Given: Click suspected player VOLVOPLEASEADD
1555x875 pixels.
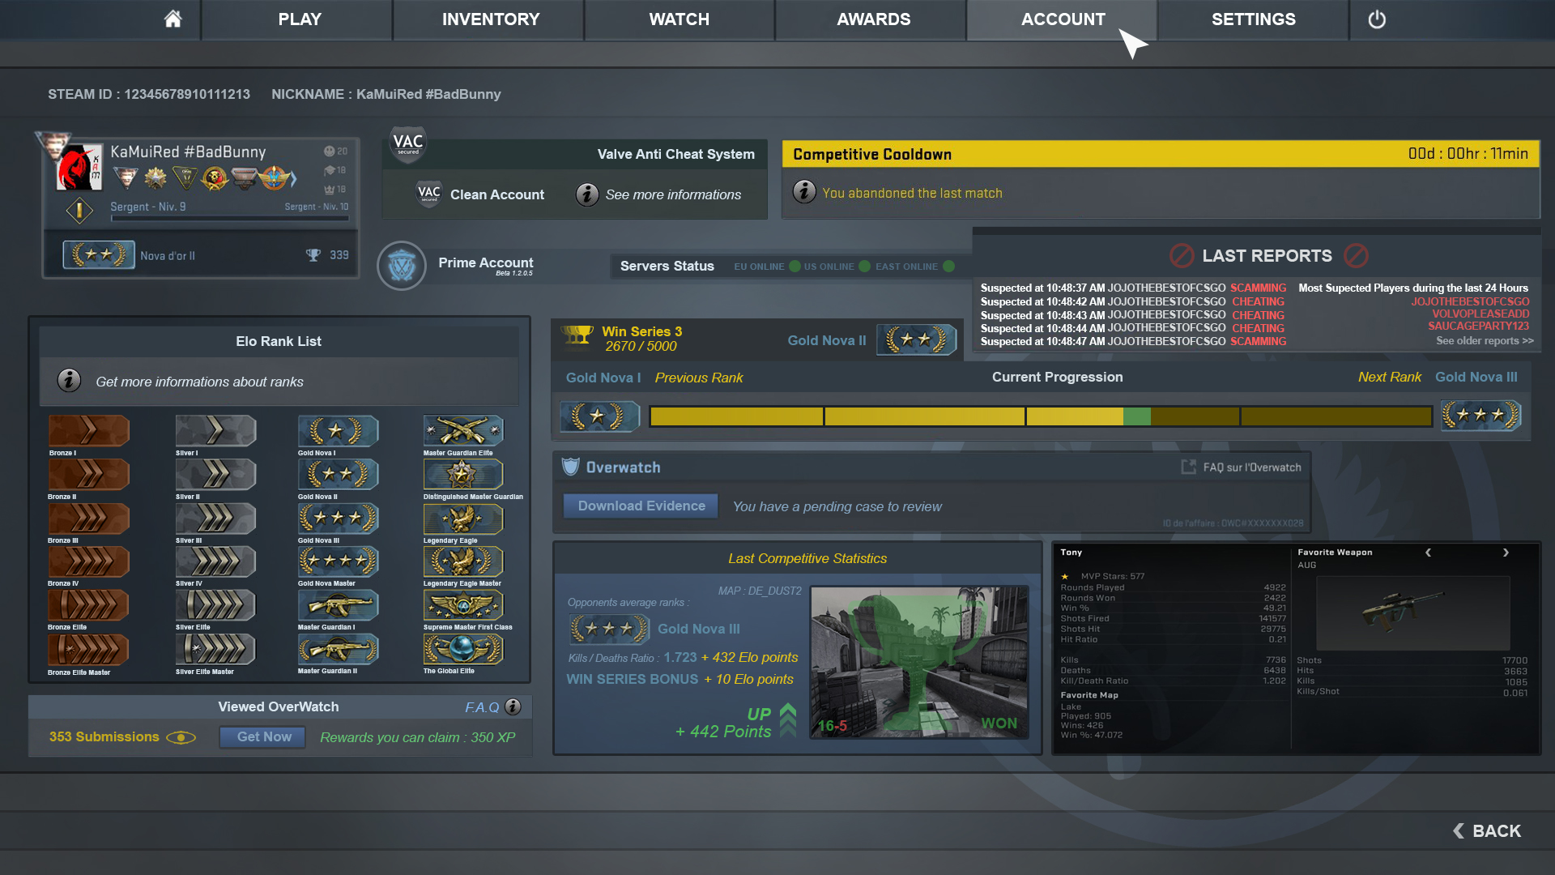Looking at the screenshot, I should (x=1480, y=314).
